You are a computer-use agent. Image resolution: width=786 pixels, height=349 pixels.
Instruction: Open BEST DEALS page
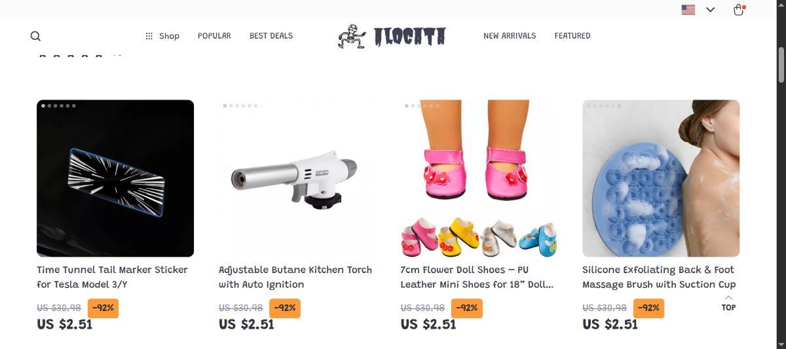(x=271, y=36)
